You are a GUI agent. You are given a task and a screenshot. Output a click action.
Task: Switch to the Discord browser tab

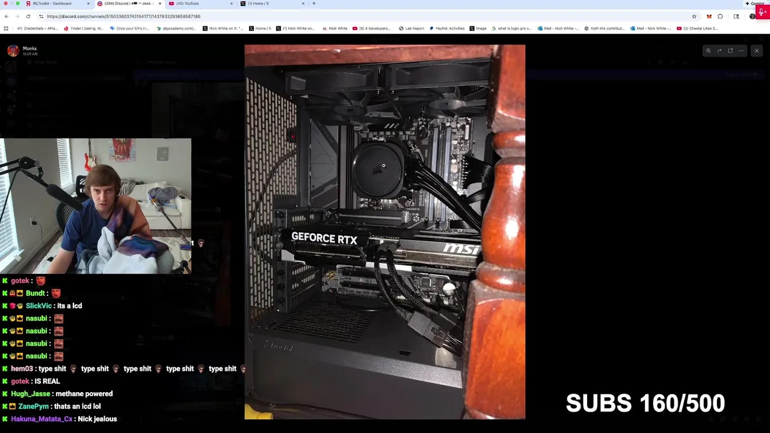click(x=129, y=4)
